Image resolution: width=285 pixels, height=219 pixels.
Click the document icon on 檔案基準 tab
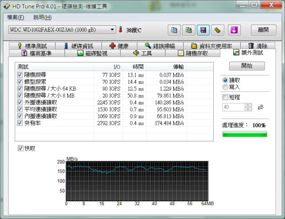pyautogui.click(x=24, y=53)
